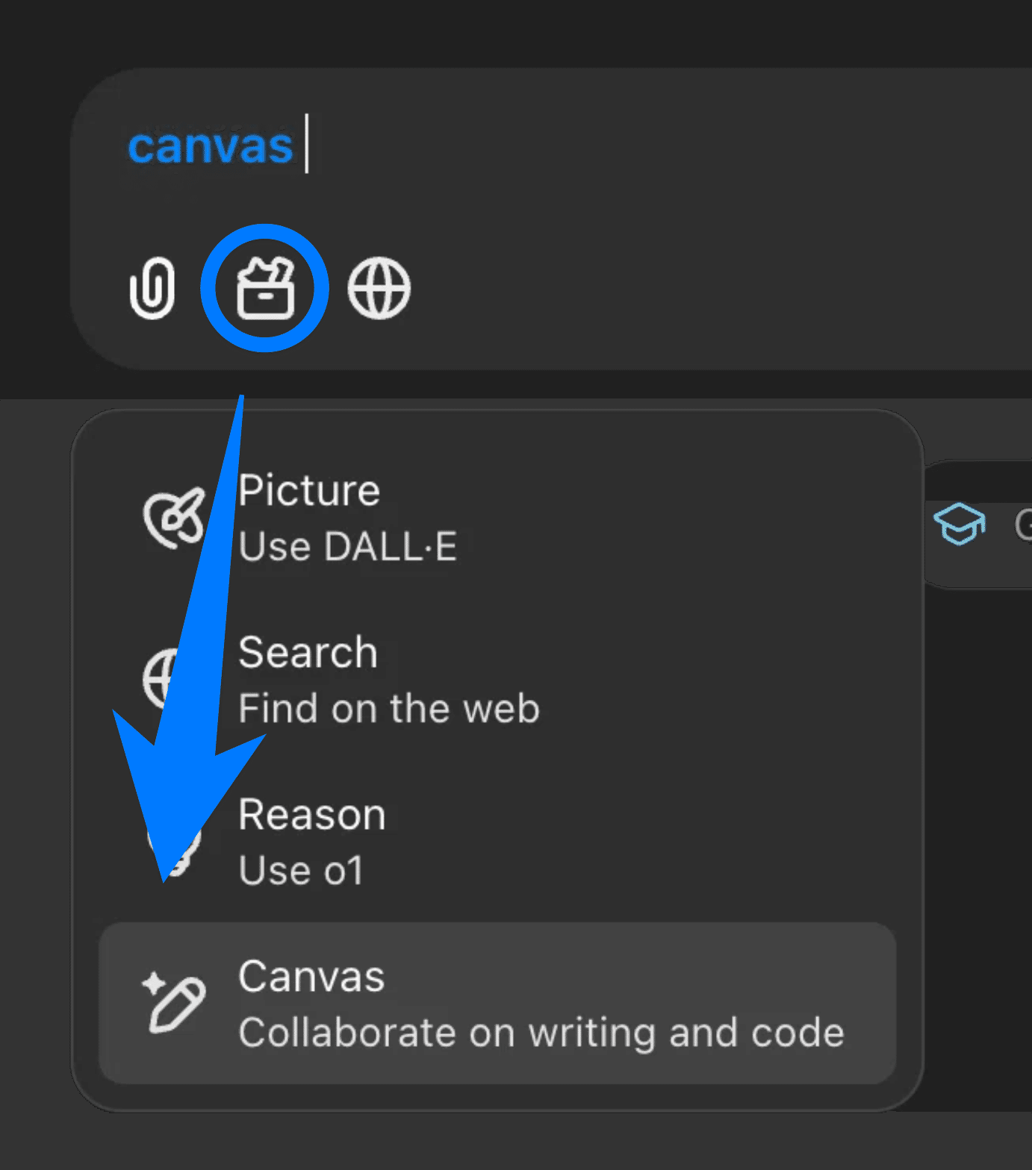Open the toolbox tools icon
This screenshot has height=1170, width=1032.
[x=265, y=288]
